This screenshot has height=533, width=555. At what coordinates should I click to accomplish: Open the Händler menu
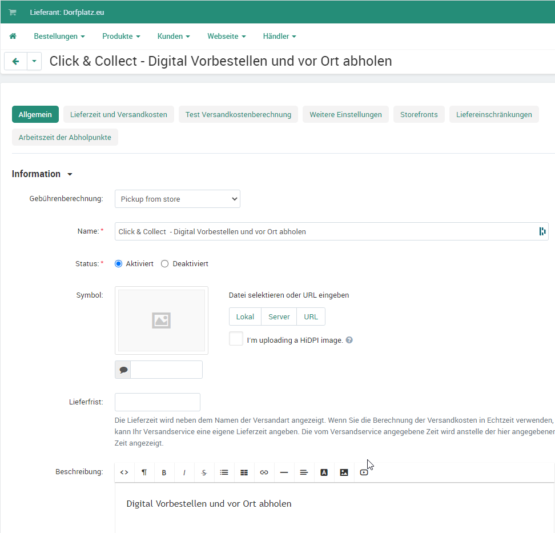[x=280, y=36]
